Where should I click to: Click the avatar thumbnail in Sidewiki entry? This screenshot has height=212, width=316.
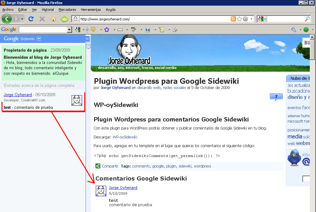tap(77, 100)
